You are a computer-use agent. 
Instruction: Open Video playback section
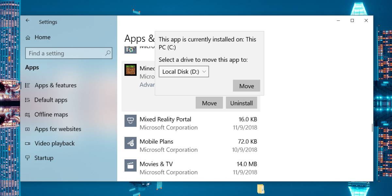(x=55, y=143)
